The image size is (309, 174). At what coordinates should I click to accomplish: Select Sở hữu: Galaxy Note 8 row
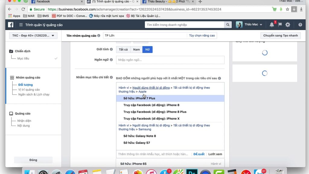[170, 136]
